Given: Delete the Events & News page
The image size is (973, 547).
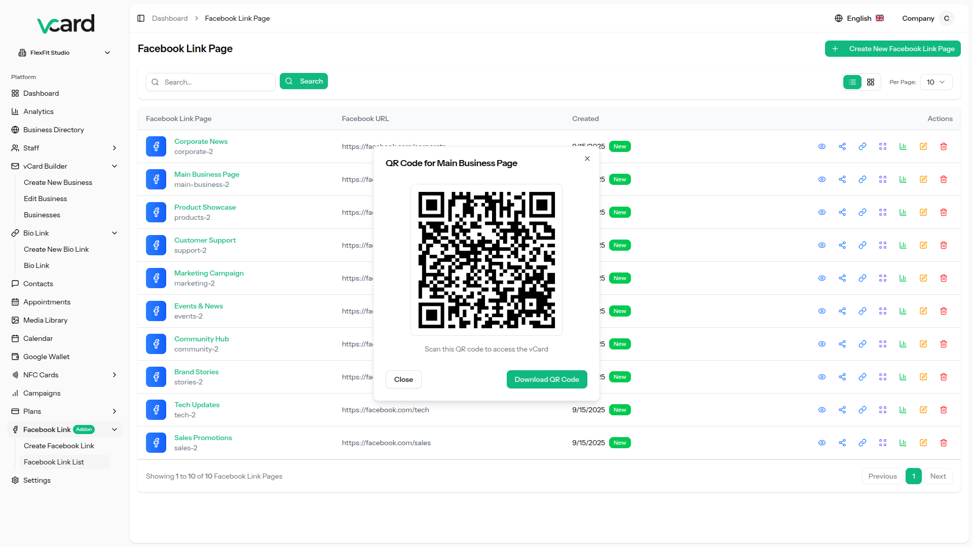Looking at the screenshot, I should coord(944,311).
